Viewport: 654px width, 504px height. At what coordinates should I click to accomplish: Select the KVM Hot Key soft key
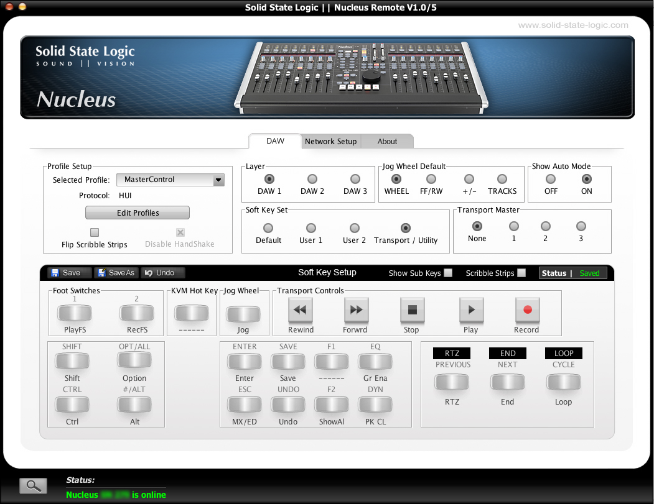click(x=192, y=313)
